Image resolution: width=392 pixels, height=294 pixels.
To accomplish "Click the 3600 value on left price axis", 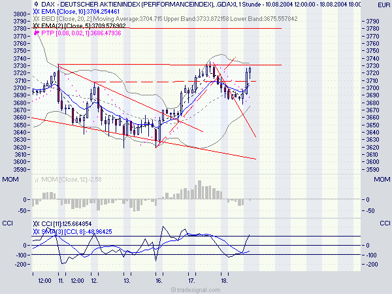I will [20, 162].
